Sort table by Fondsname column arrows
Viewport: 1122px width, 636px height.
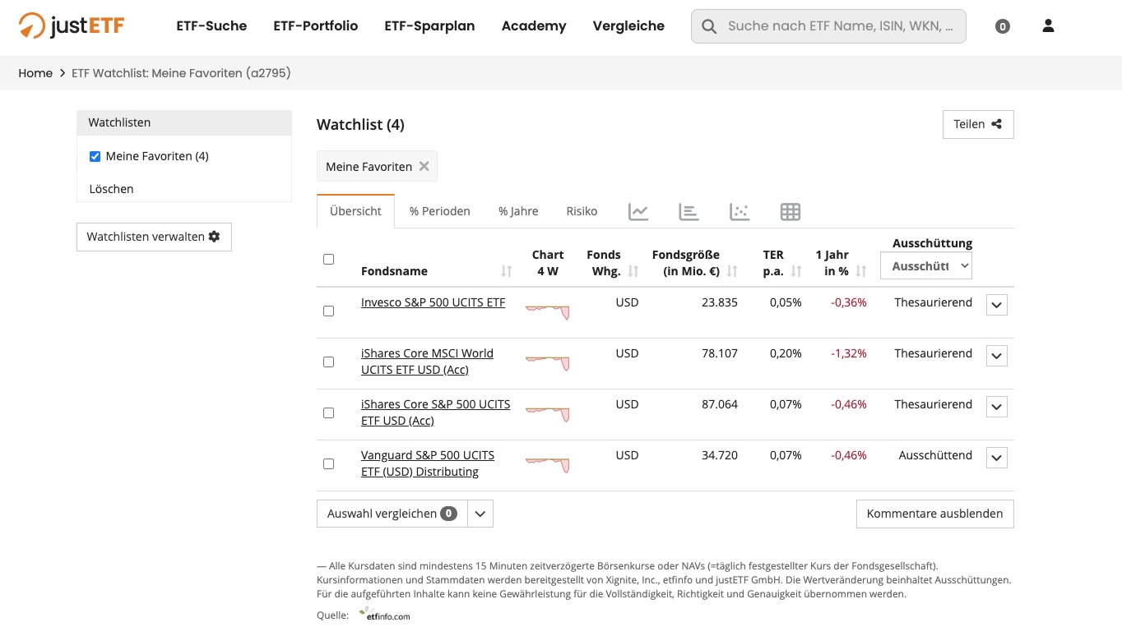click(x=506, y=271)
